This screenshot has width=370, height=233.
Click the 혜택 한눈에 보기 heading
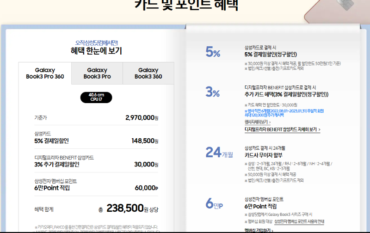(96, 51)
